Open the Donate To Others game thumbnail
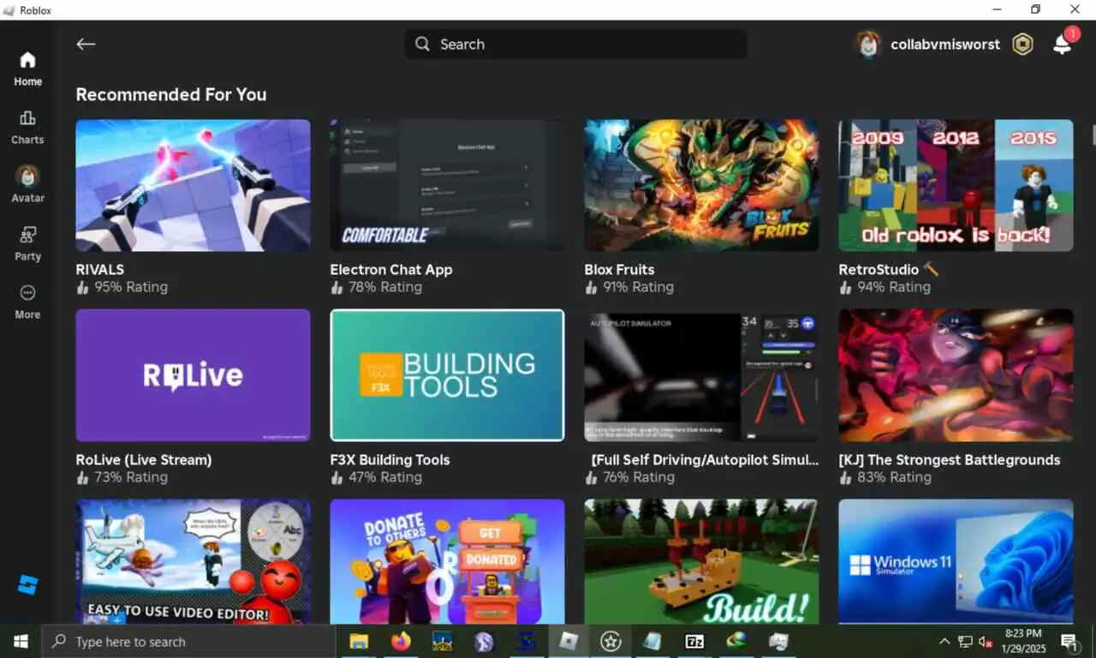This screenshot has height=658, width=1096. [x=447, y=561]
